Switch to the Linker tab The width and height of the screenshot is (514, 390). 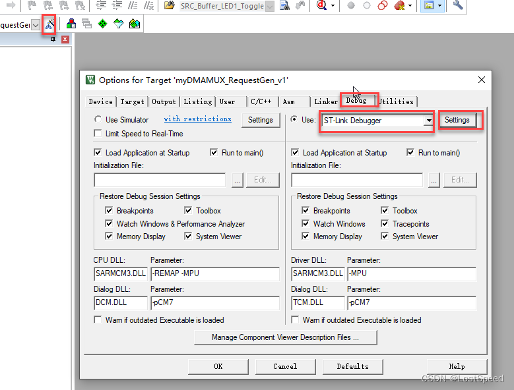[x=326, y=101]
